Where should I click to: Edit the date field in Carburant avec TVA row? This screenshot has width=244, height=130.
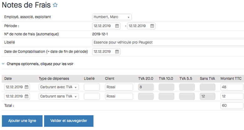(17, 87)
